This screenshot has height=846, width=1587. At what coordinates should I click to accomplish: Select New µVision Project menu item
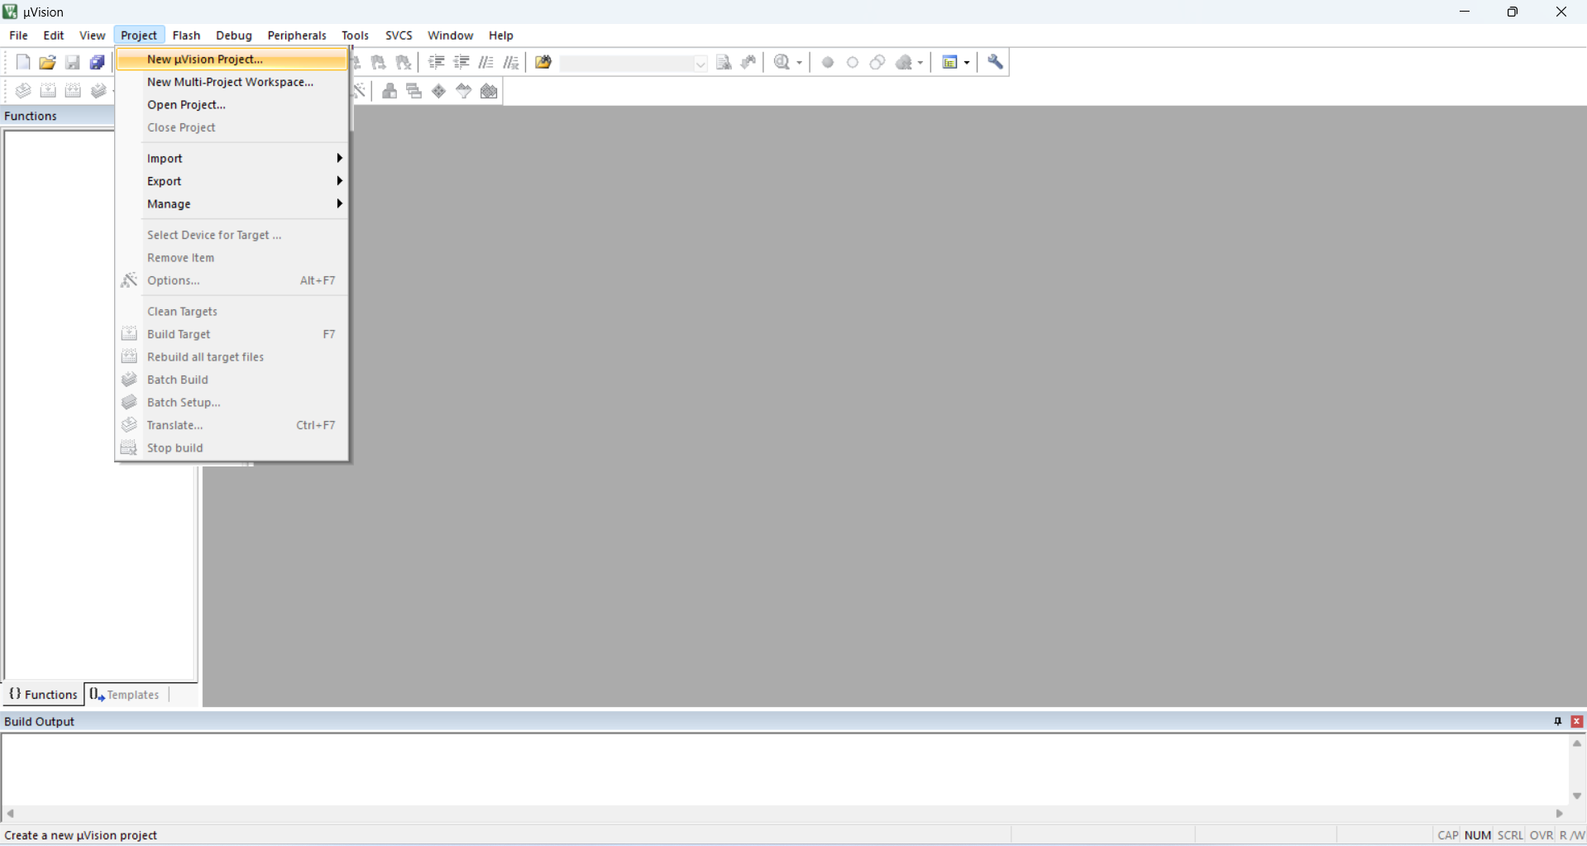point(232,59)
